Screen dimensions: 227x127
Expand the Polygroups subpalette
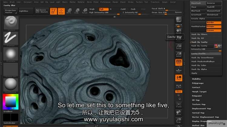click(x=198, y=83)
